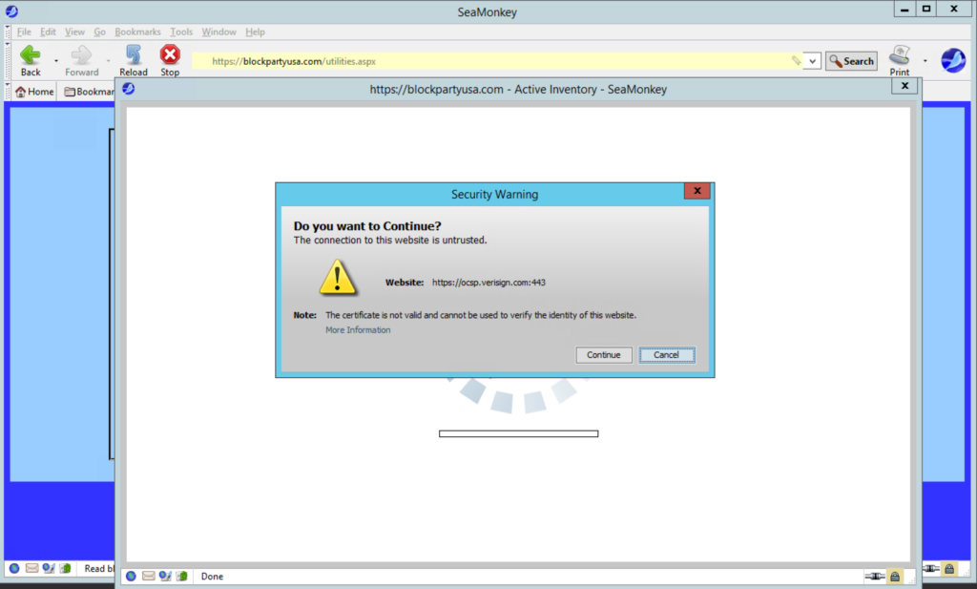Click the 'connection to this website is untrusted' text
Viewport: 977px width, 589px height.
click(x=390, y=240)
